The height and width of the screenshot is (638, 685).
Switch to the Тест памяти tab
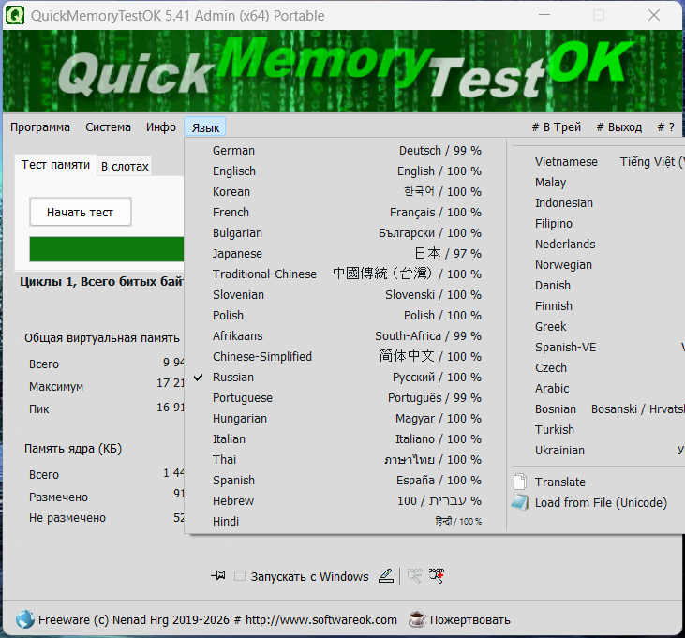(x=55, y=165)
